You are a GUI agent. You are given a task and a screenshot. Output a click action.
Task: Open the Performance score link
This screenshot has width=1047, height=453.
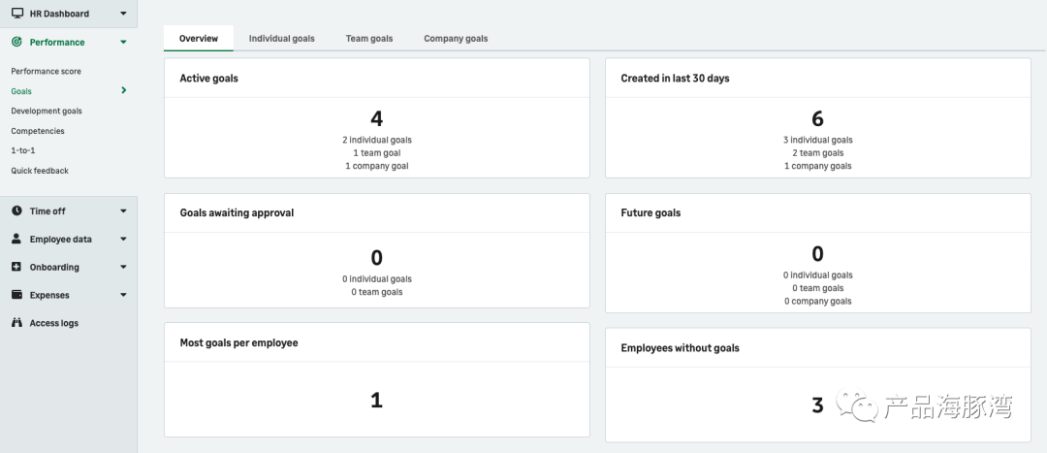(x=47, y=71)
